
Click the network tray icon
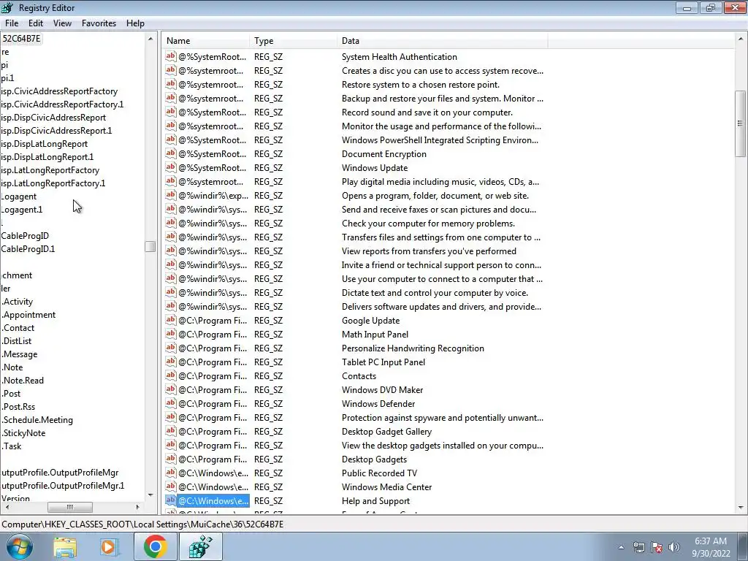coord(638,547)
